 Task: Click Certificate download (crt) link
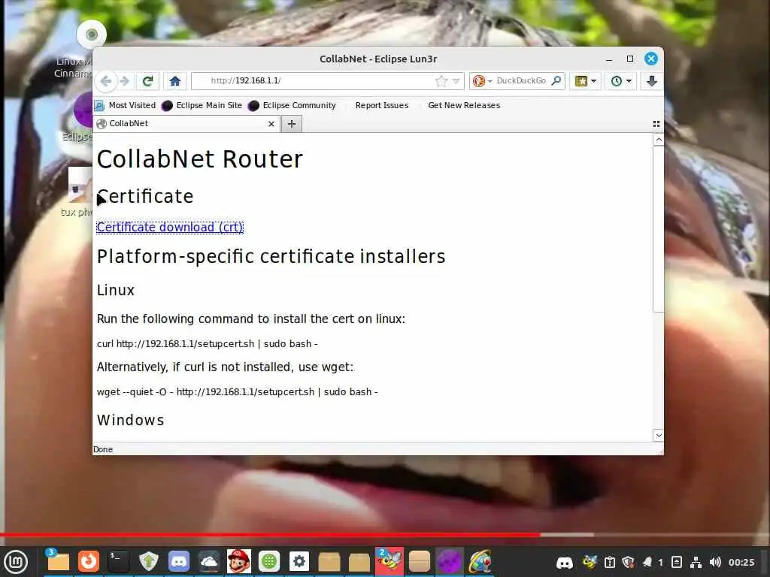point(169,227)
